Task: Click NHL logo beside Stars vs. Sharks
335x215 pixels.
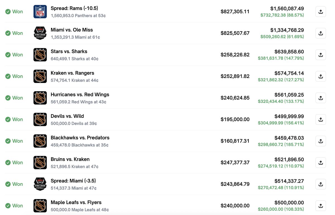Action: [x=40, y=55]
